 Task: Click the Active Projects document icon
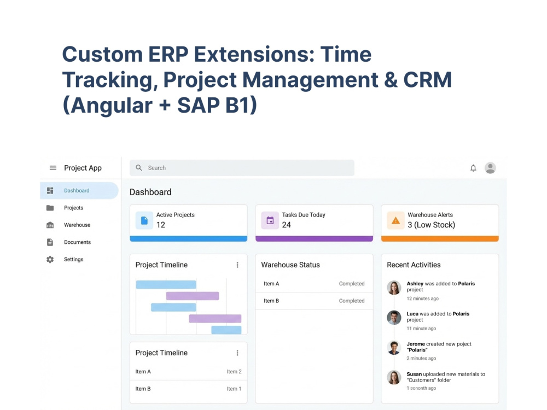coord(144,220)
